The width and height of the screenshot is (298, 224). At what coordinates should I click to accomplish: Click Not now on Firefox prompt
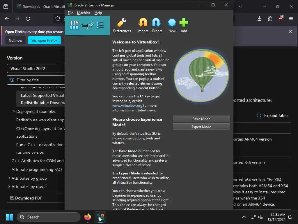point(15,40)
